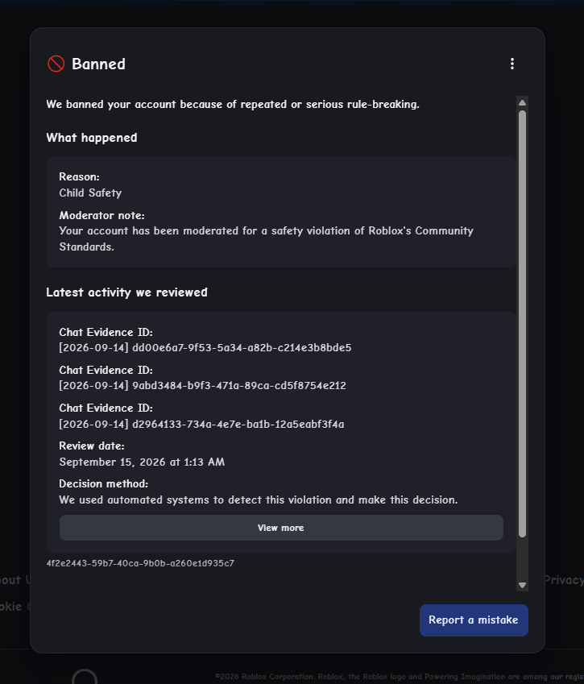Click the Privacy footer link behind dialog

coord(565,580)
